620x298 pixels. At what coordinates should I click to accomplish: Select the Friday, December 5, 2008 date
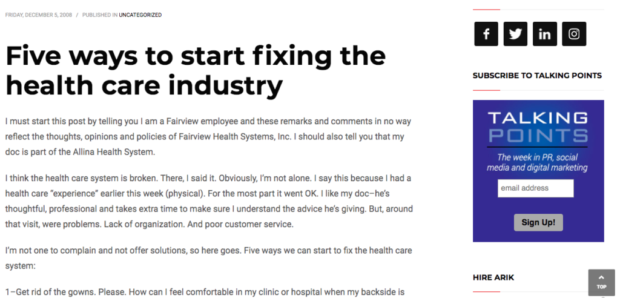point(39,15)
